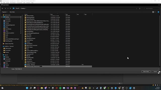Click the zoom slider handle in Unity window
Screen dimensions: 161x90
[x=119, y=83]
